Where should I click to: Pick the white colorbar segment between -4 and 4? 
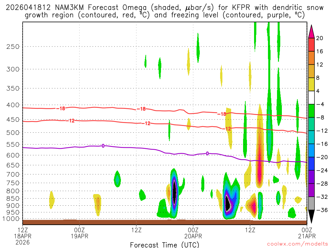[311, 98]
